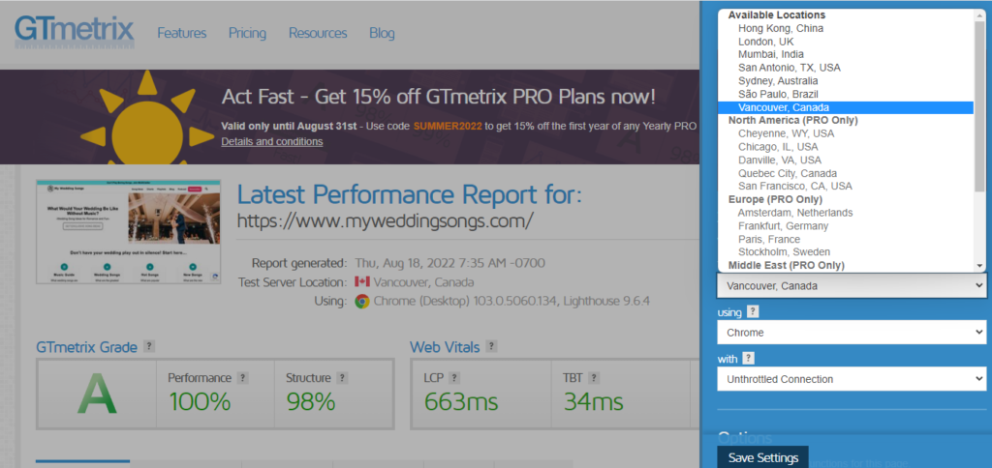The width and height of the screenshot is (992, 468).
Task: Click the GTmetrix grade A letter
Action: click(97, 395)
